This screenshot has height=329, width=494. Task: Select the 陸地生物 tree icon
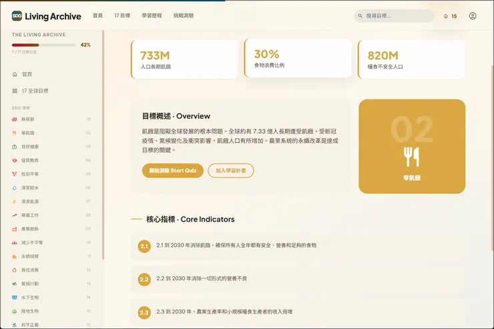click(15, 311)
